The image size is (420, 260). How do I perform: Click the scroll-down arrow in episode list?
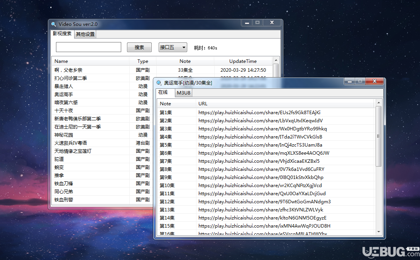378,231
